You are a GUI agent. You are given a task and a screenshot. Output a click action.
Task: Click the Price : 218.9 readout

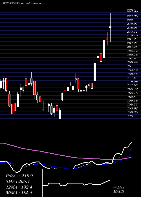(19, 176)
